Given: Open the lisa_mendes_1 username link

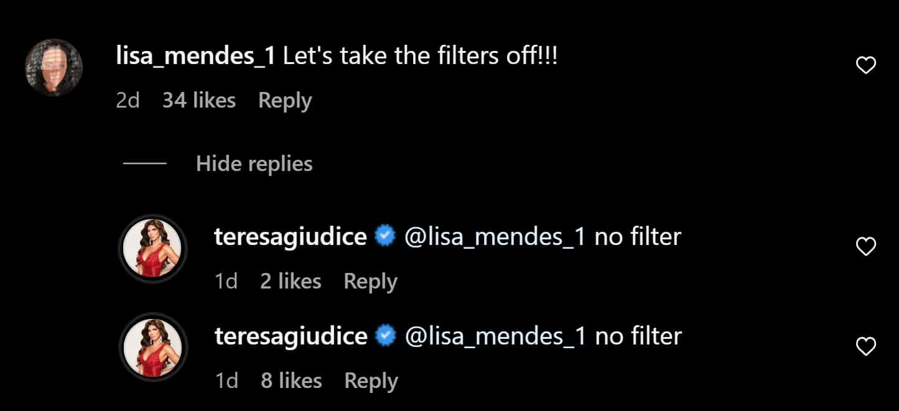Looking at the screenshot, I should click(x=195, y=57).
